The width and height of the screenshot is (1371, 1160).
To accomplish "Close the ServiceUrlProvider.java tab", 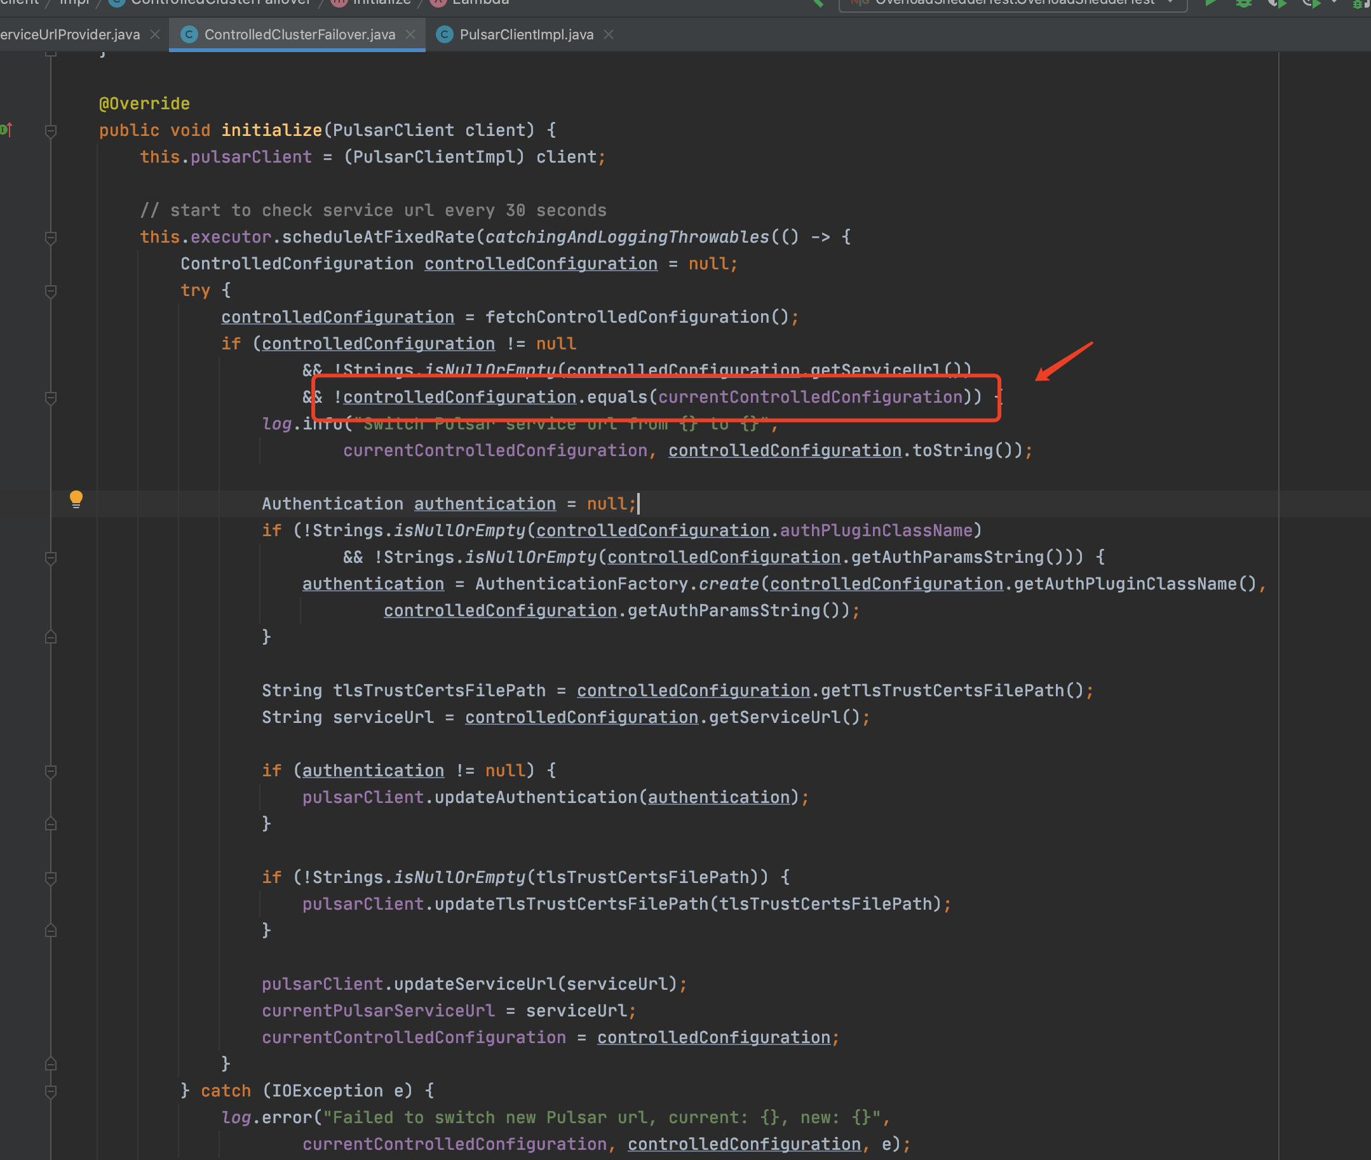I will coord(155,34).
